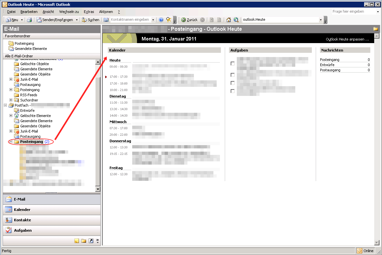
Task: Click the folder icon in the Outlook Heute header bar
Action: (376, 29)
